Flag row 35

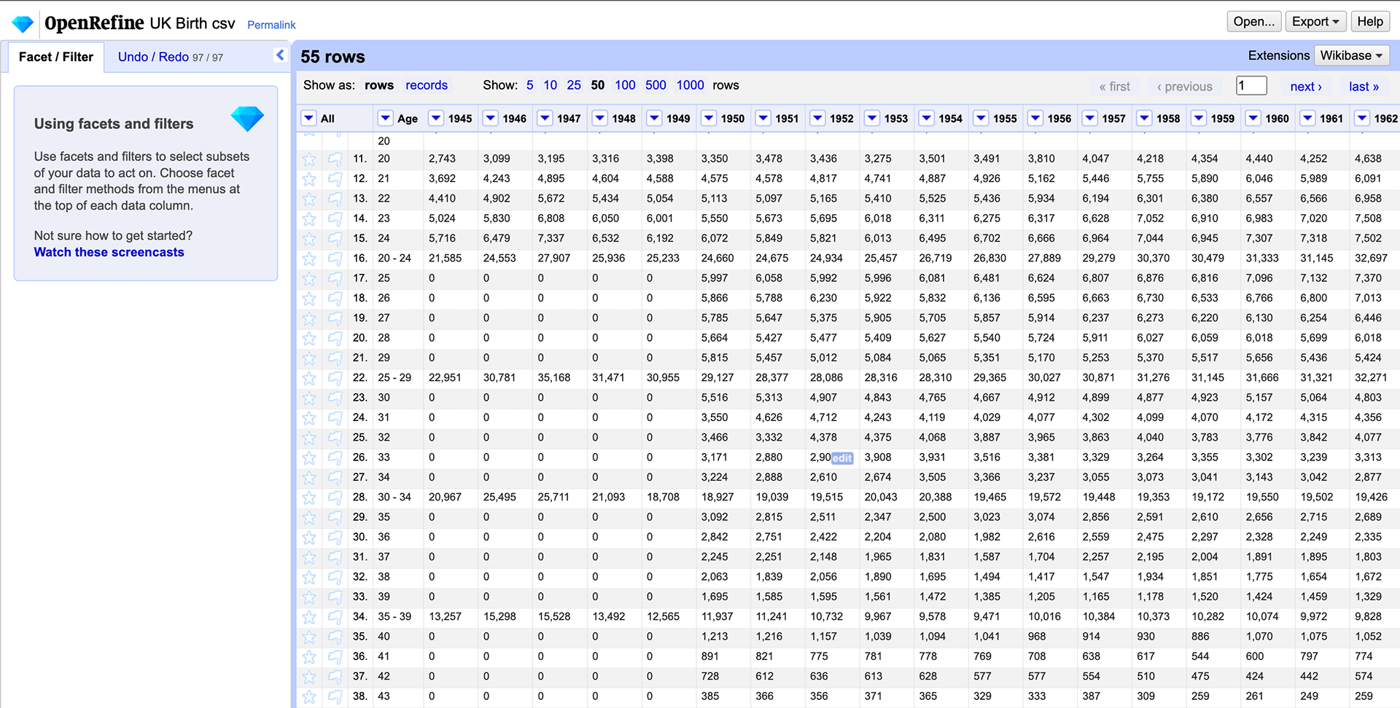(x=335, y=637)
